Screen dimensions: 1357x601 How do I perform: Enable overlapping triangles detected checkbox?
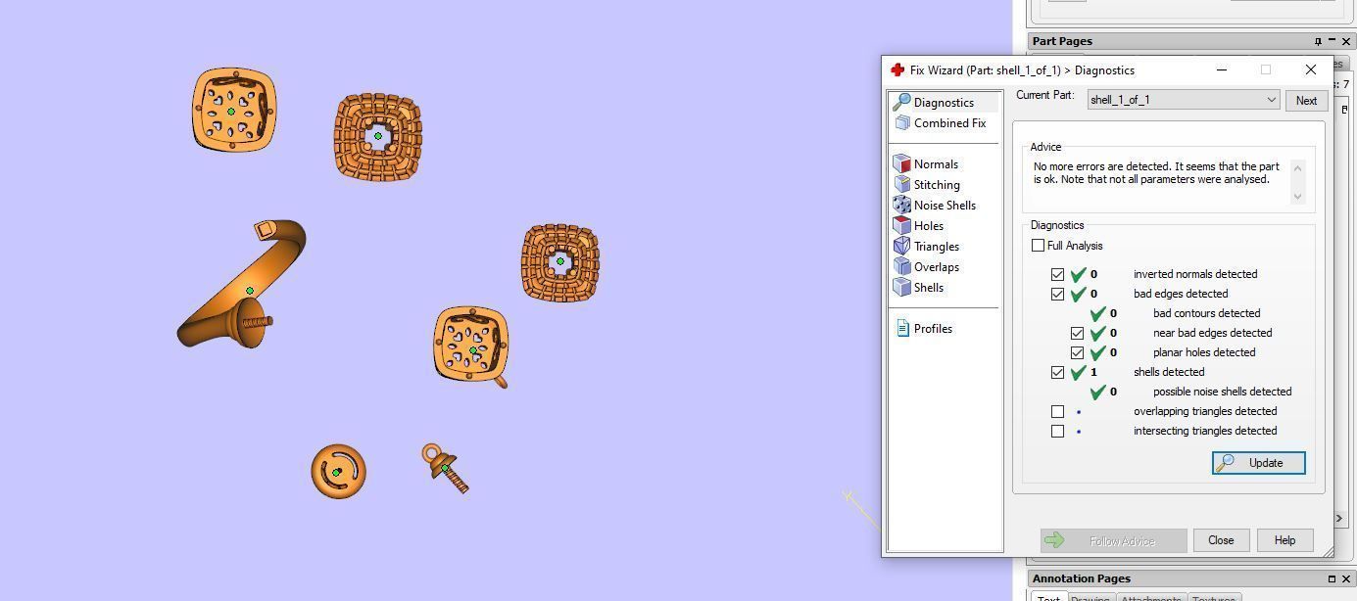[1057, 412]
